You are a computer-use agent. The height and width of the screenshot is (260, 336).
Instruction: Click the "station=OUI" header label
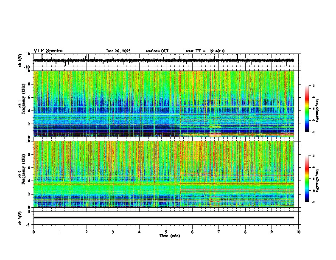tap(157, 51)
